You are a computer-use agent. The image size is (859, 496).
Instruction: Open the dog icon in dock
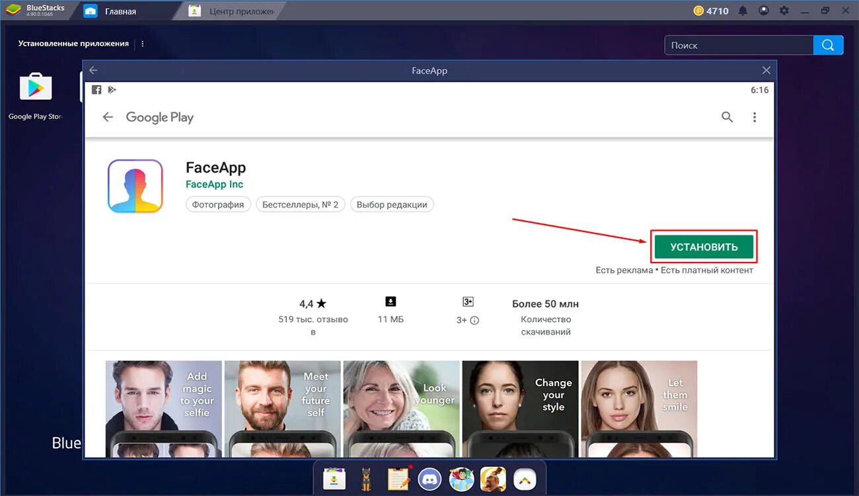(x=366, y=478)
